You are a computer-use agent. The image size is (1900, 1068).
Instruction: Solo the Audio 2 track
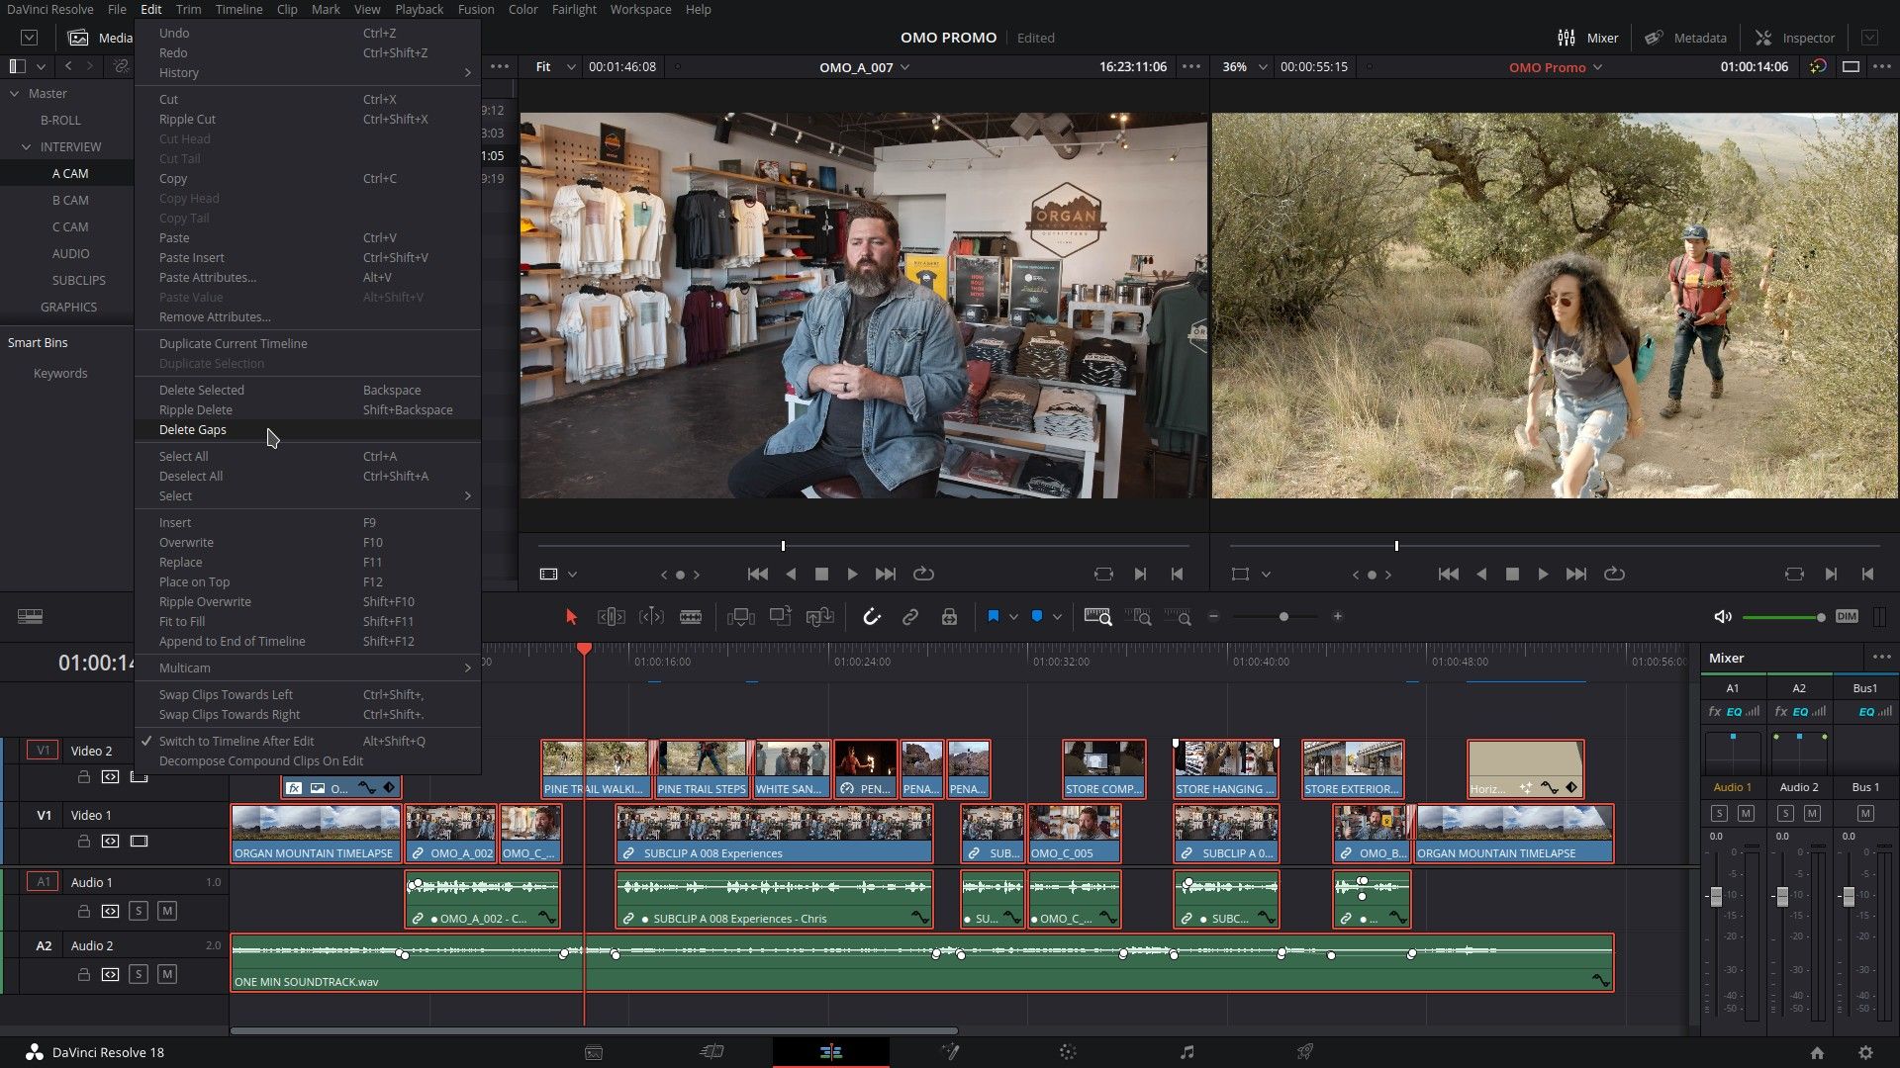[140, 974]
